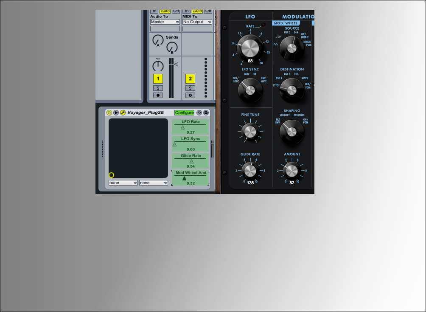Toggle the Voyager_PlugSE device activator button
Image resolution: width=426 pixels, height=312 pixels.
pyautogui.click(x=109, y=112)
